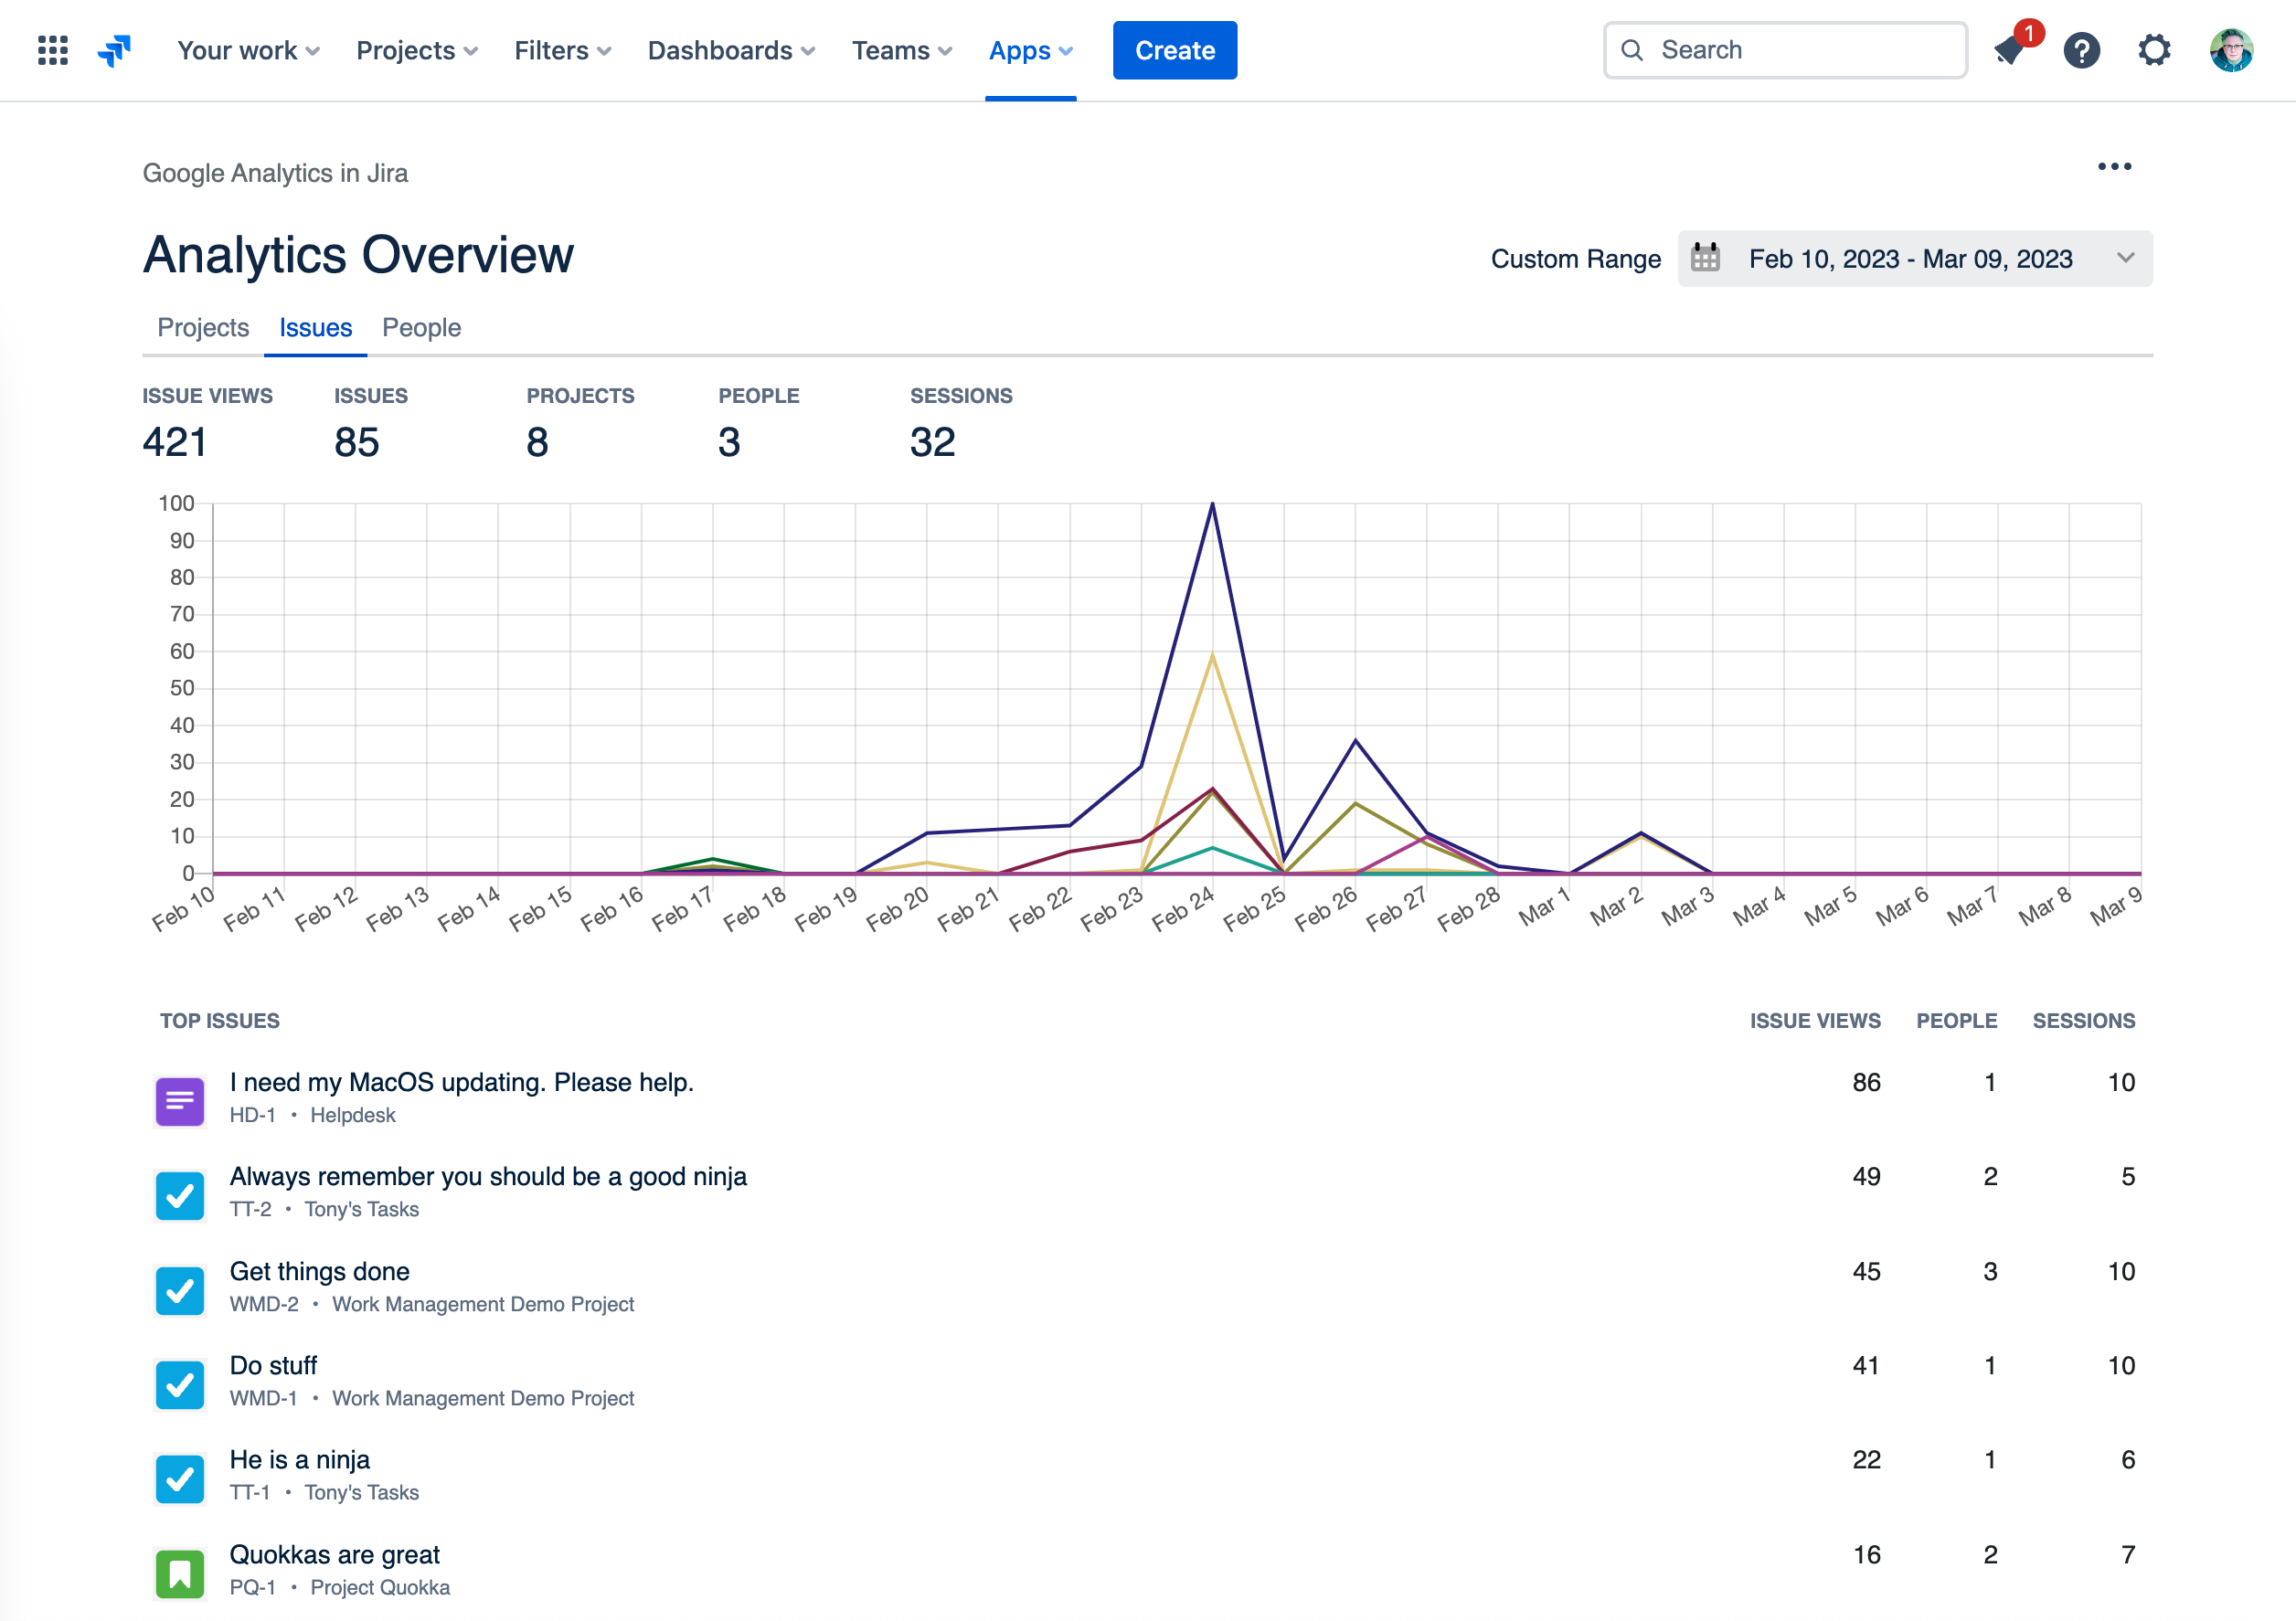Open the settings gear icon
Viewport: 2296px width, 1621px height.
pyautogui.click(x=2154, y=50)
